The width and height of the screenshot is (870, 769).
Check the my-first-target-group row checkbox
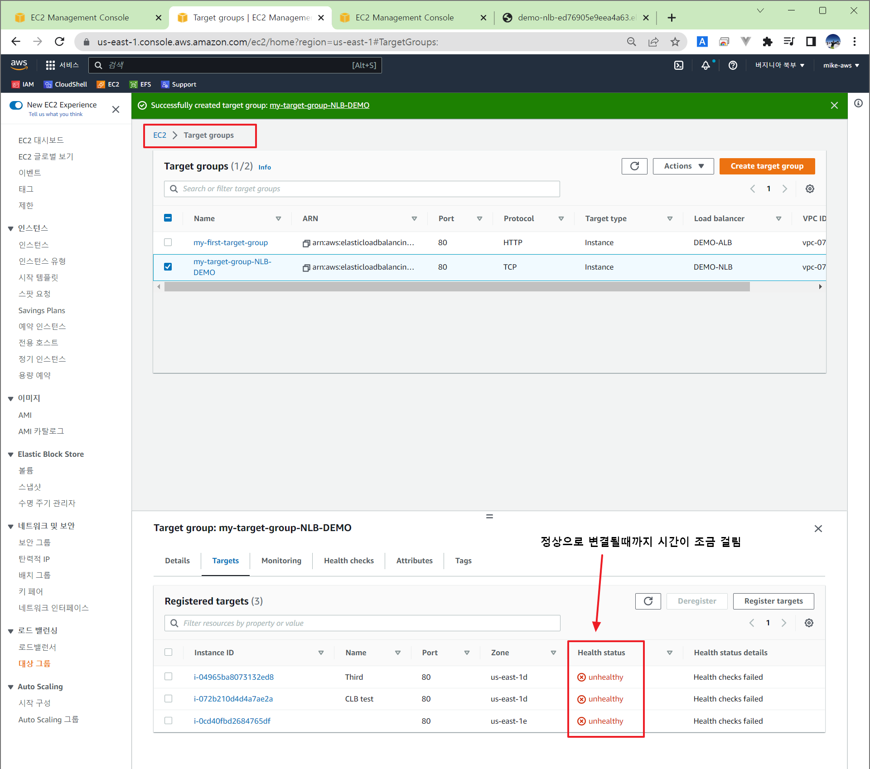coord(168,242)
